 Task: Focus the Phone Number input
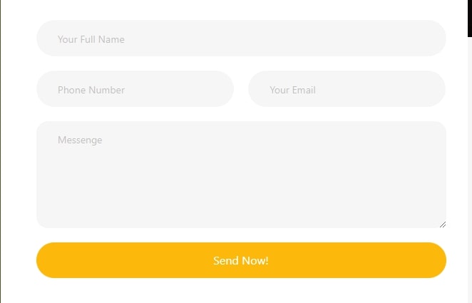coord(135,89)
